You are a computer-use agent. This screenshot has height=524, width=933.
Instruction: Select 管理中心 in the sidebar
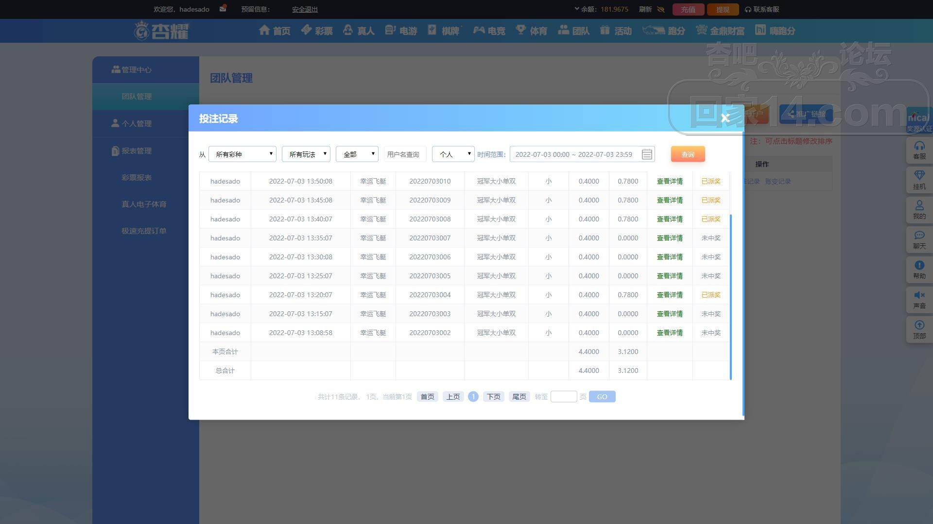[x=146, y=69]
